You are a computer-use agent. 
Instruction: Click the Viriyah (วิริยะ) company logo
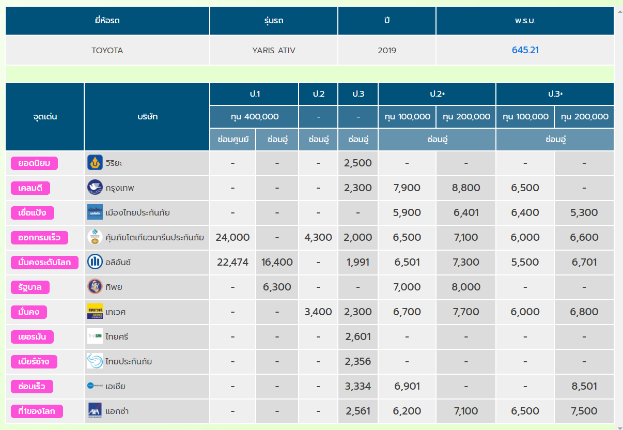(95, 163)
